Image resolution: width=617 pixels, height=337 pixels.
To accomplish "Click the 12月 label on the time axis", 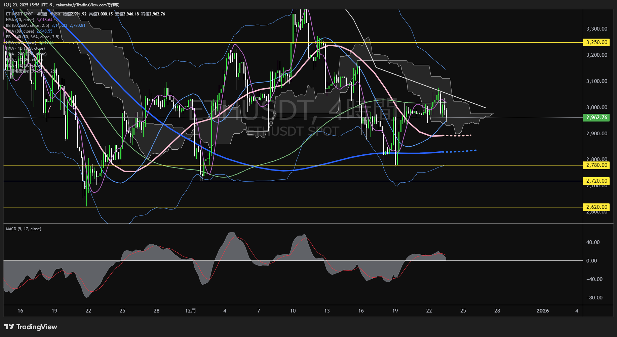I will click(x=190, y=311).
